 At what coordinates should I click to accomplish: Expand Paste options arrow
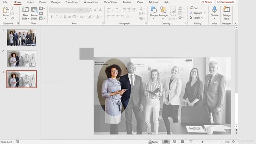click(6, 18)
